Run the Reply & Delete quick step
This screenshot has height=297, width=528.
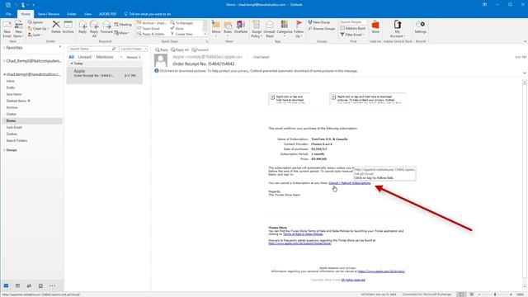[x=151, y=34]
